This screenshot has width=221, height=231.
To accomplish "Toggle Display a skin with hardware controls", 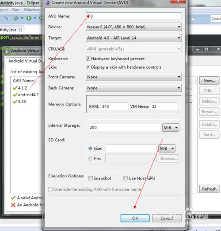I will coord(88,67).
